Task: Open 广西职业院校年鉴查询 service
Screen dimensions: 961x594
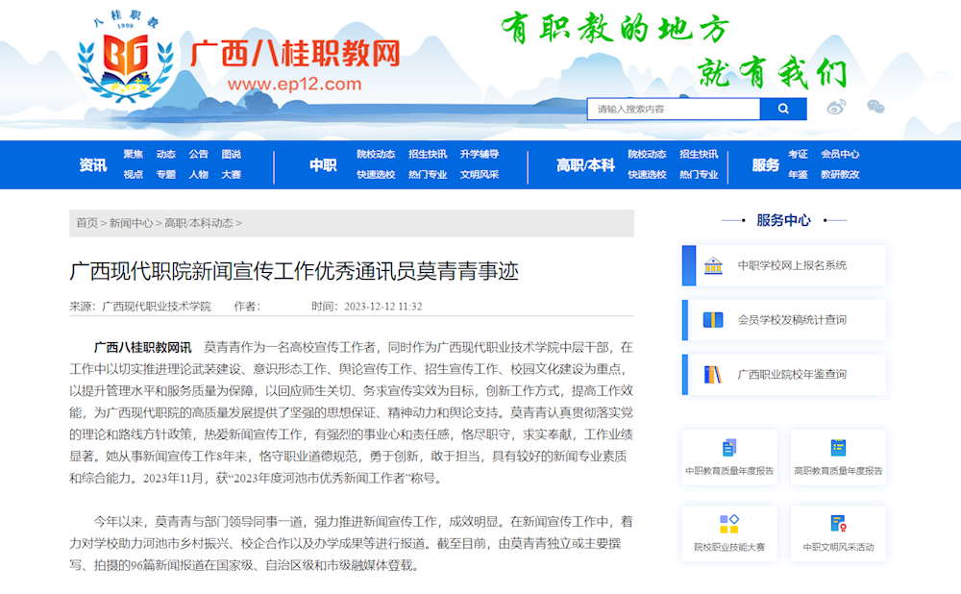Action: coord(783,375)
